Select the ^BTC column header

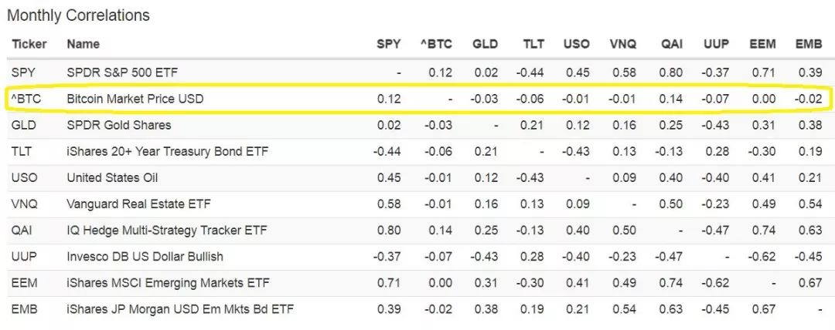(435, 44)
